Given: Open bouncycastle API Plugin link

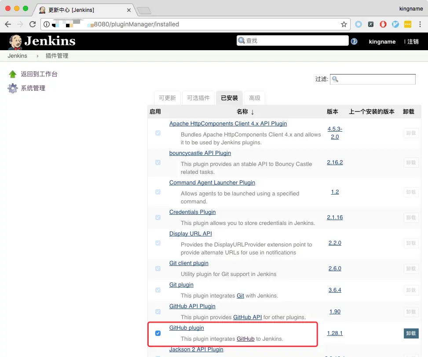Looking at the screenshot, I should pos(200,153).
